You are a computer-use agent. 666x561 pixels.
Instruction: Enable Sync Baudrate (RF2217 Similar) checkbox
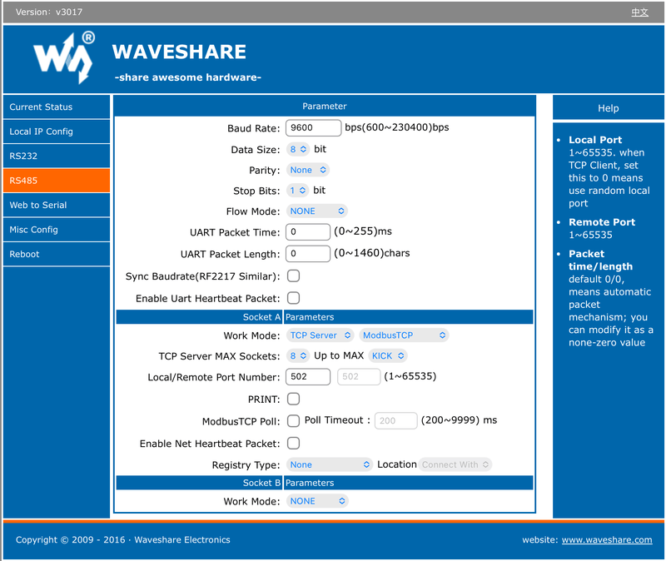pyautogui.click(x=294, y=276)
